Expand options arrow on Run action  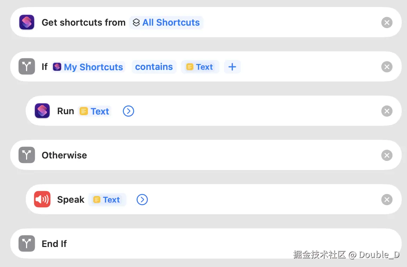click(x=129, y=111)
